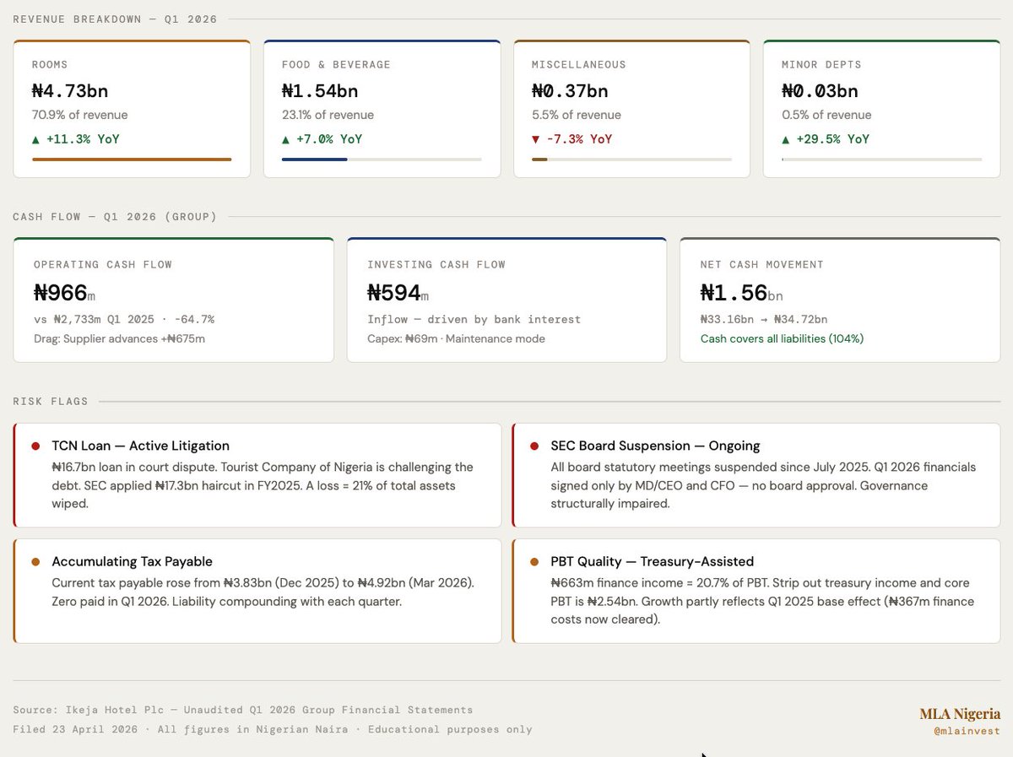The height and width of the screenshot is (757, 1013).
Task: Click the Rooms revenue progress bar
Action: coord(132,159)
